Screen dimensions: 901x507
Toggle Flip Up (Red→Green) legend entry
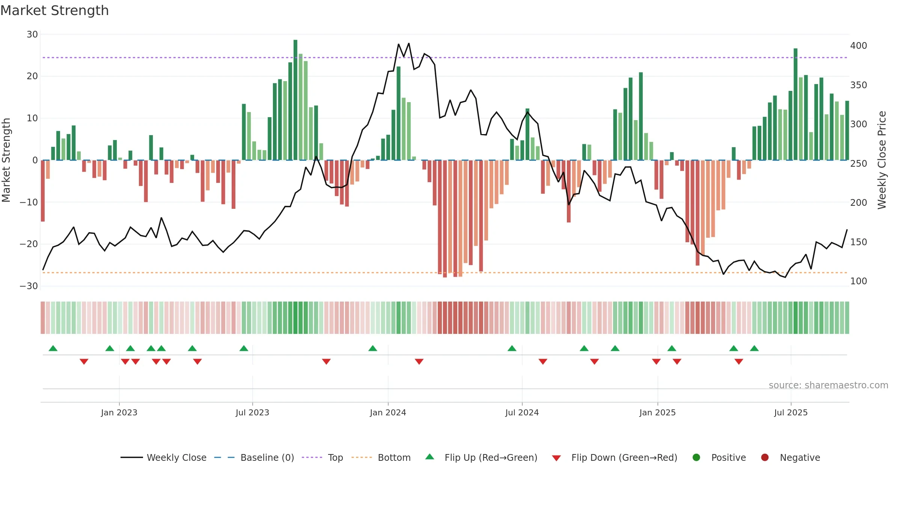point(481,457)
